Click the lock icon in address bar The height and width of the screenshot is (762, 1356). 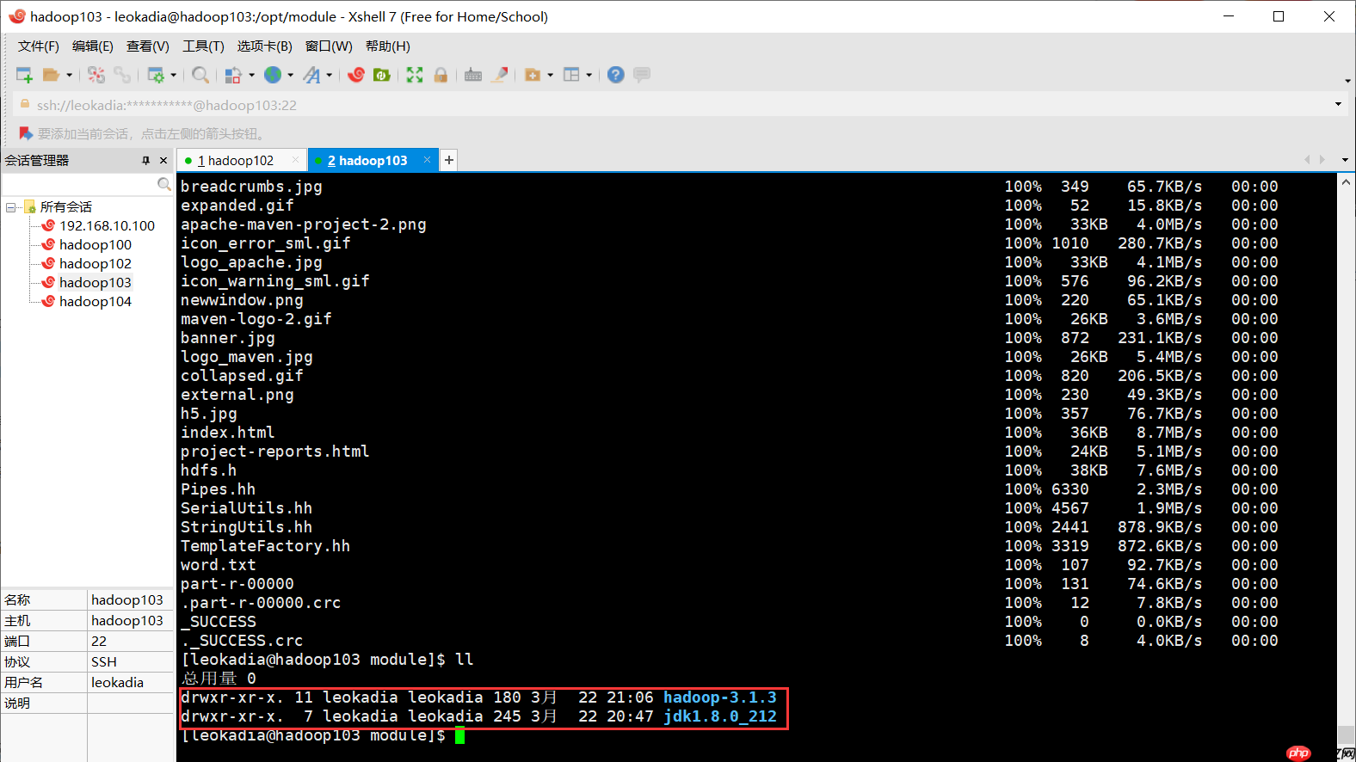point(25,104)
